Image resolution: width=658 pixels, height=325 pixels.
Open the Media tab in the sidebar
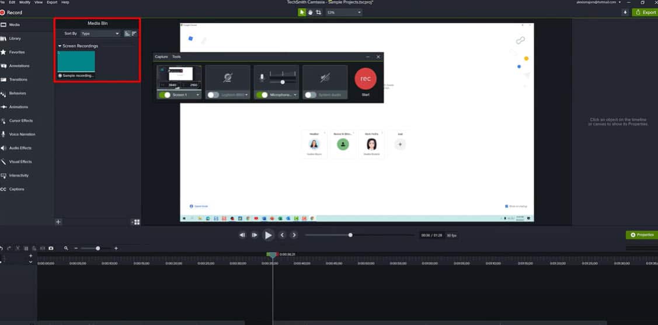click(14, 25)
